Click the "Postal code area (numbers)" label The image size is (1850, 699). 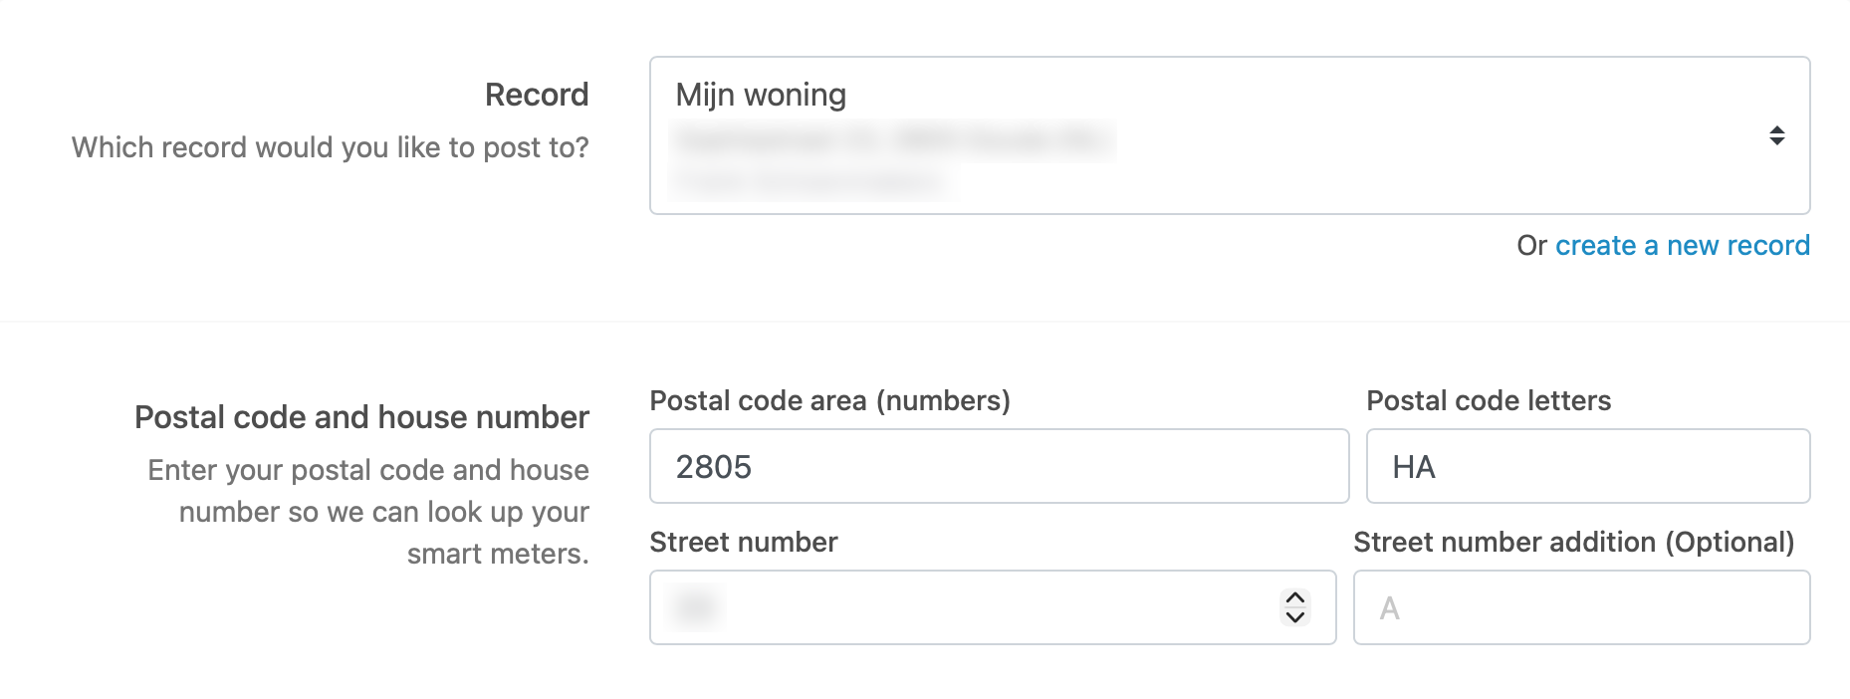pos(829,400)
